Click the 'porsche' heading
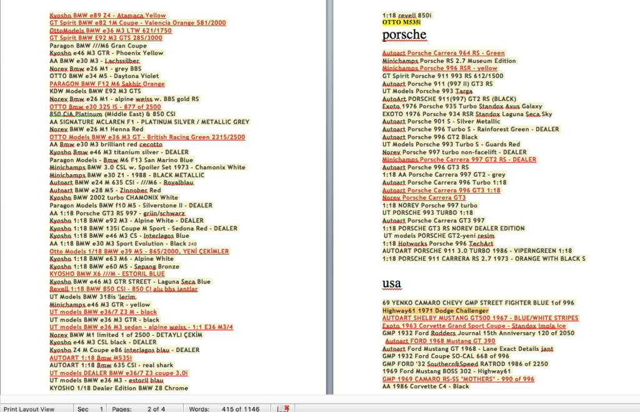 coord(404,35)
